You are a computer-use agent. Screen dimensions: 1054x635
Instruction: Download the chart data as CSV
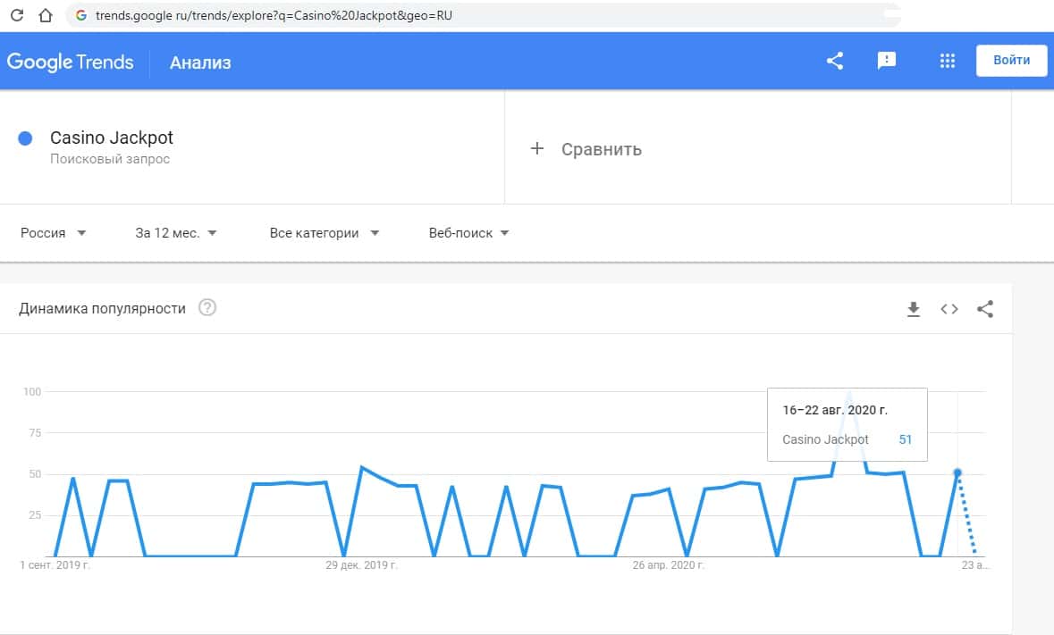click(914, 309)
